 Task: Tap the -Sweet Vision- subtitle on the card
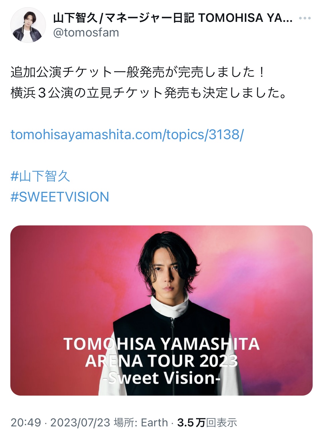pos(161,378)
